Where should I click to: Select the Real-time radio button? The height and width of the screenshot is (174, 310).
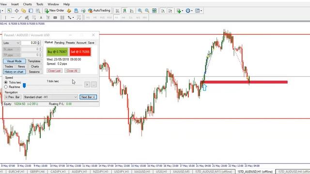[6, 87]
